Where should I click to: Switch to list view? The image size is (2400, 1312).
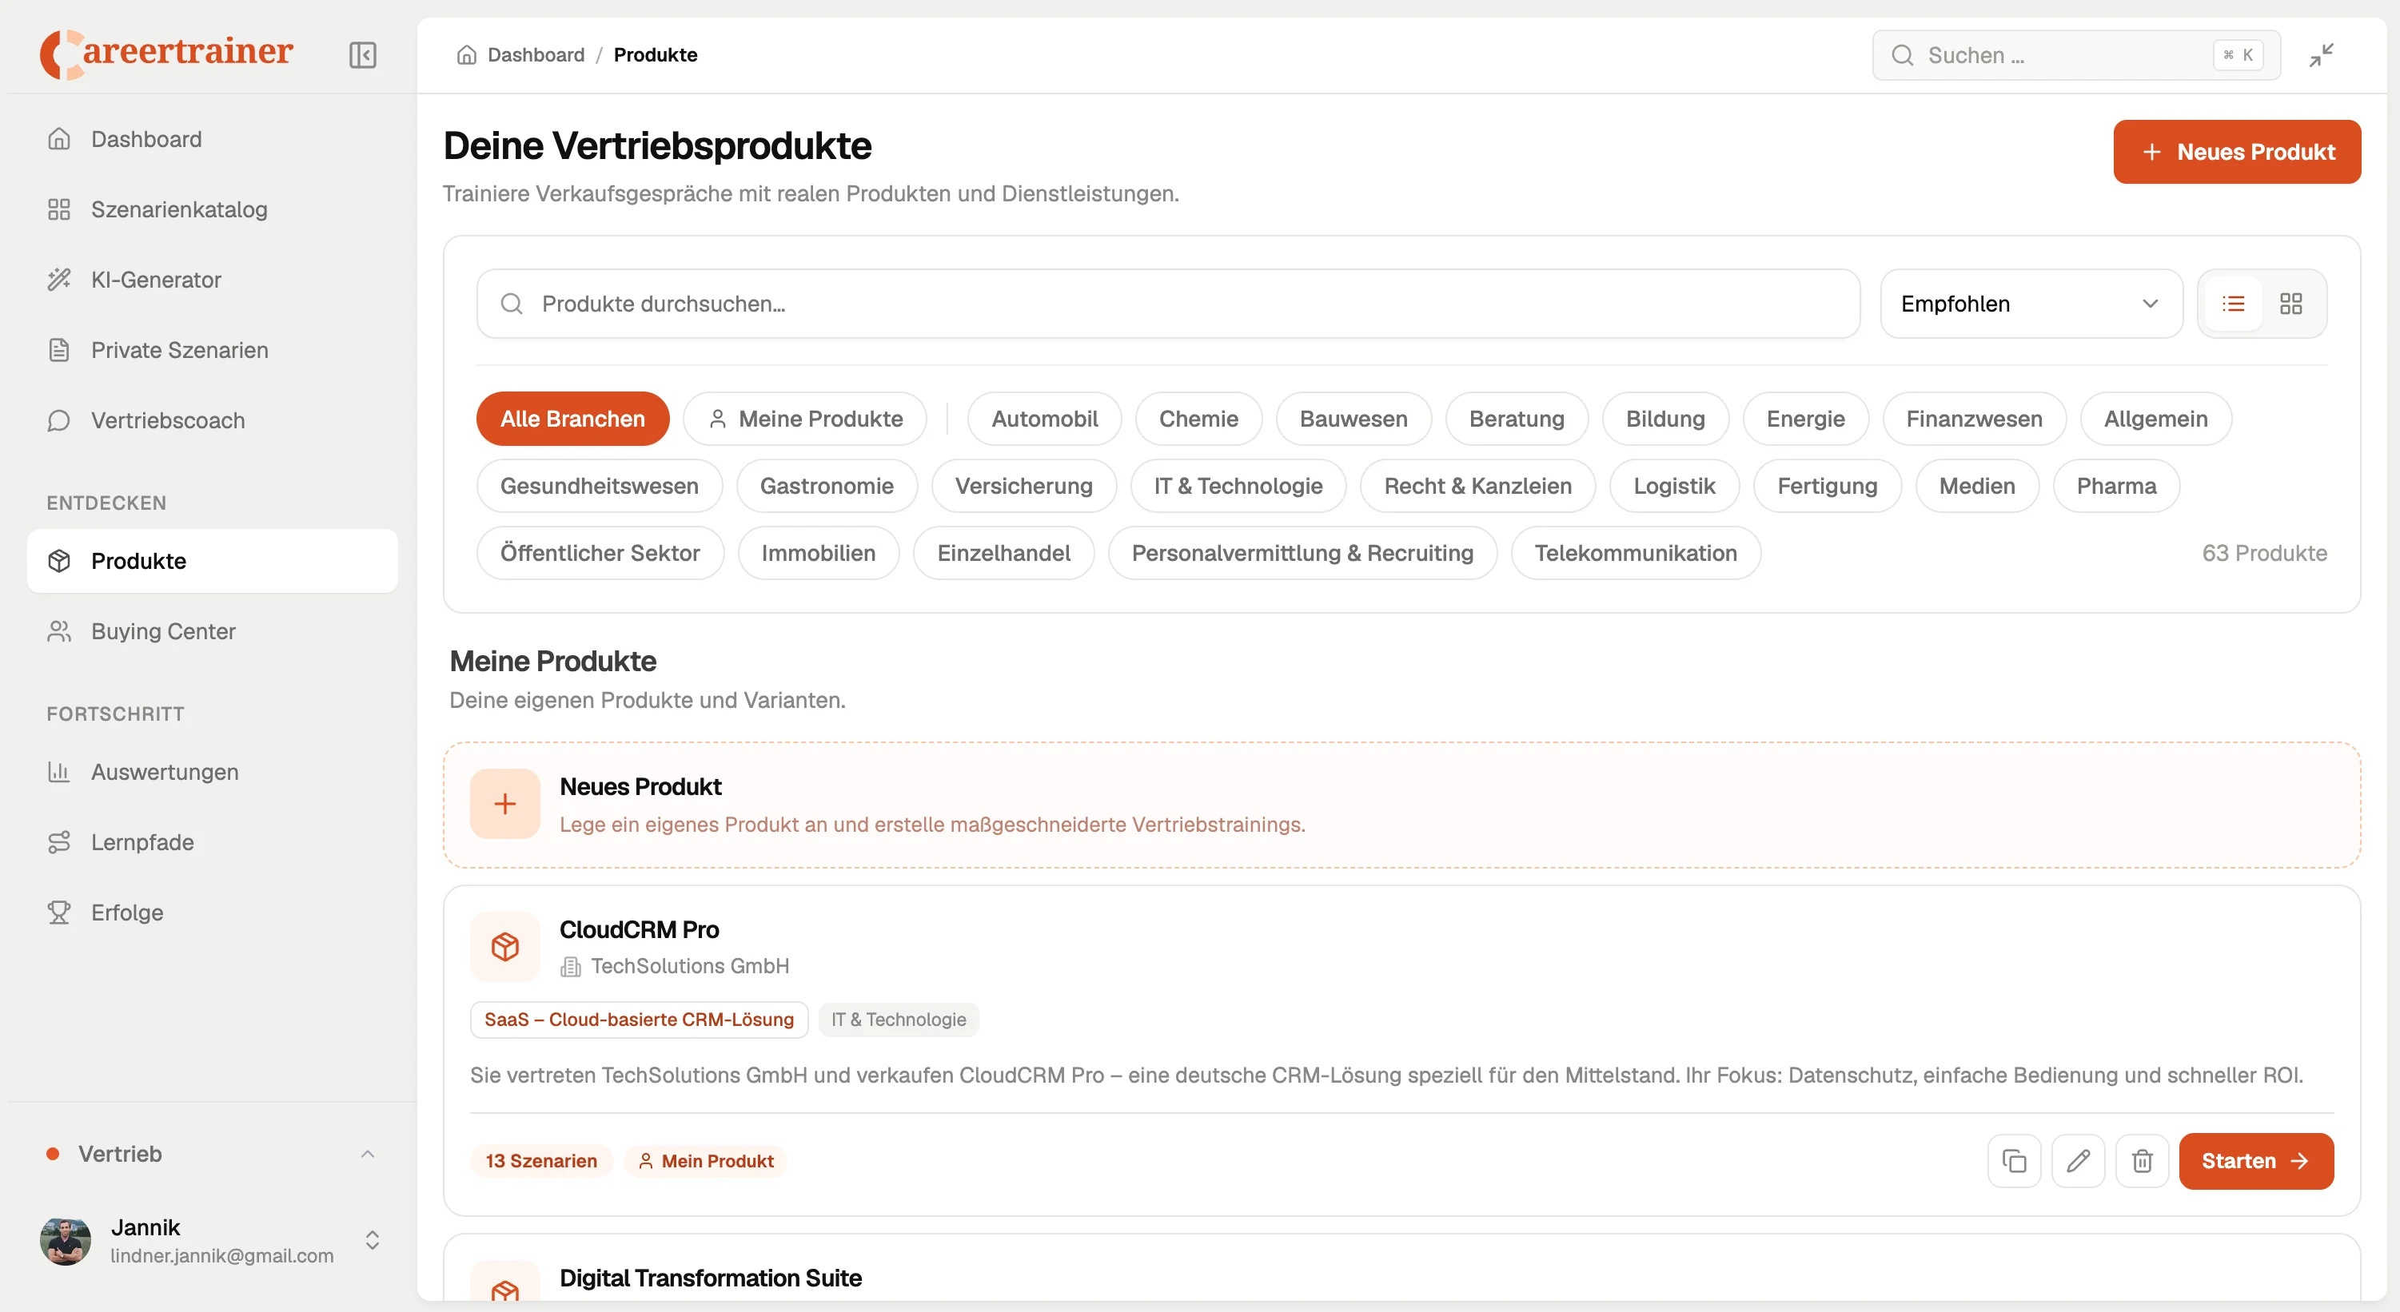[x=2233, y=304]
